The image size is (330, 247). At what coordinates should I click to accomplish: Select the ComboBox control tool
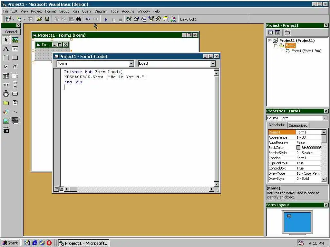coord(6,76)
